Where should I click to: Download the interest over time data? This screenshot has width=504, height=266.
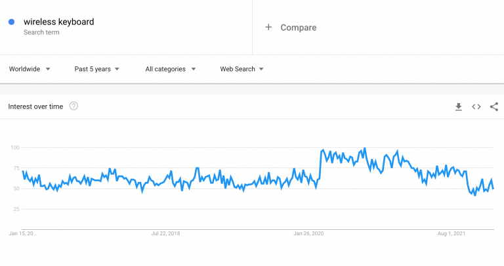point(458,107)
